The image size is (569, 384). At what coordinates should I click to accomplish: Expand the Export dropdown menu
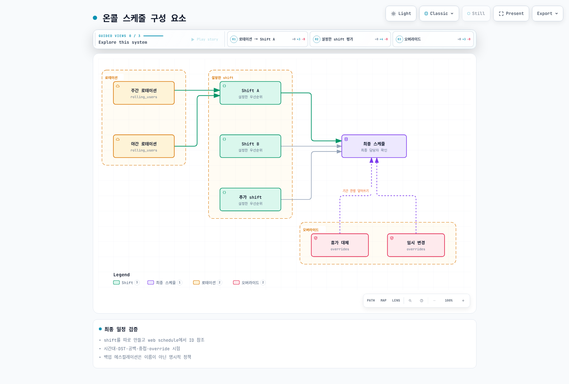pos(548,14)
